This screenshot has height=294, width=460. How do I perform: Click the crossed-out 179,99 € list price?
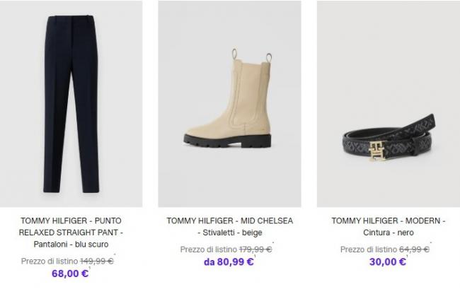pyautogui.click(x=255, y=249)
